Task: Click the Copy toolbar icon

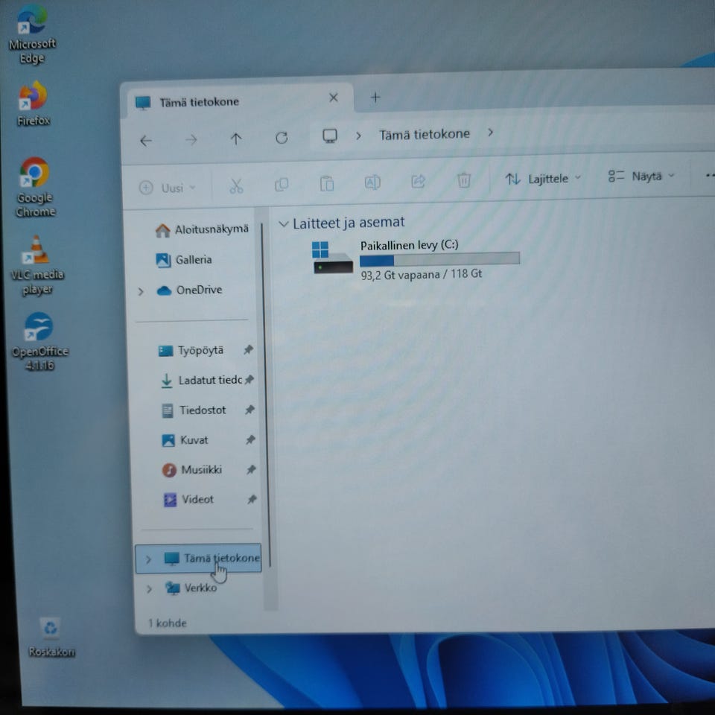Action: (x=282, y=184)
